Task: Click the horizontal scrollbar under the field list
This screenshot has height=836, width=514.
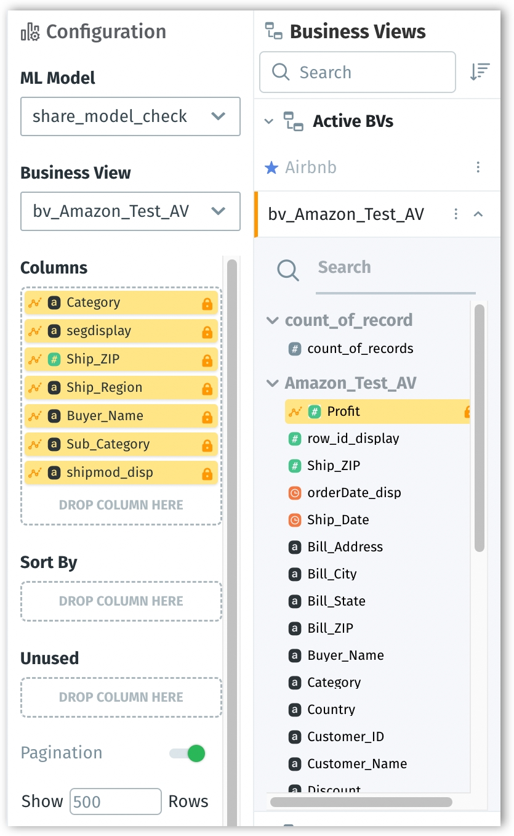Action: (x=361, y=802)
